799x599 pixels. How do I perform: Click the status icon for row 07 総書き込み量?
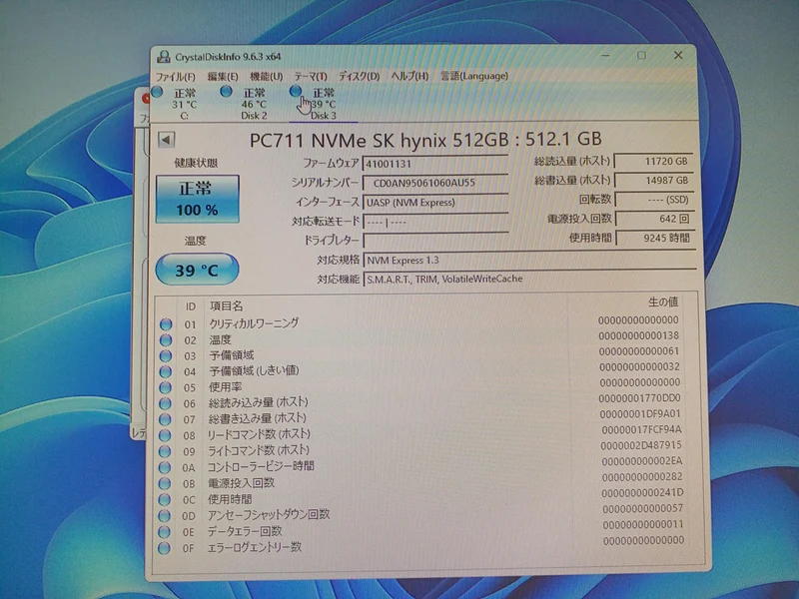[x=165, y=419]
